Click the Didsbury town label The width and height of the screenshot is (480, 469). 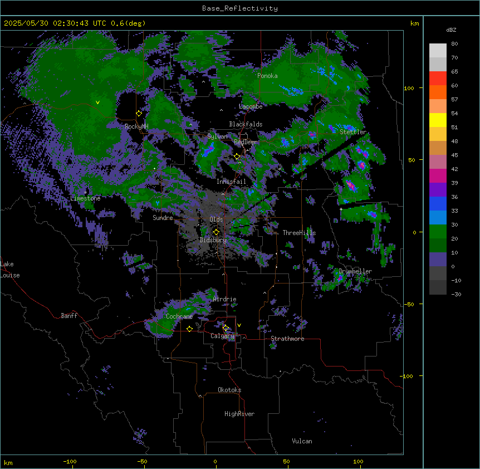coord(213,240)
